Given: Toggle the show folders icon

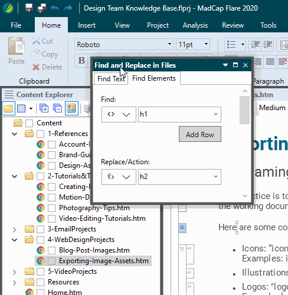Looking at the screenshot, I should click(8, 108).
